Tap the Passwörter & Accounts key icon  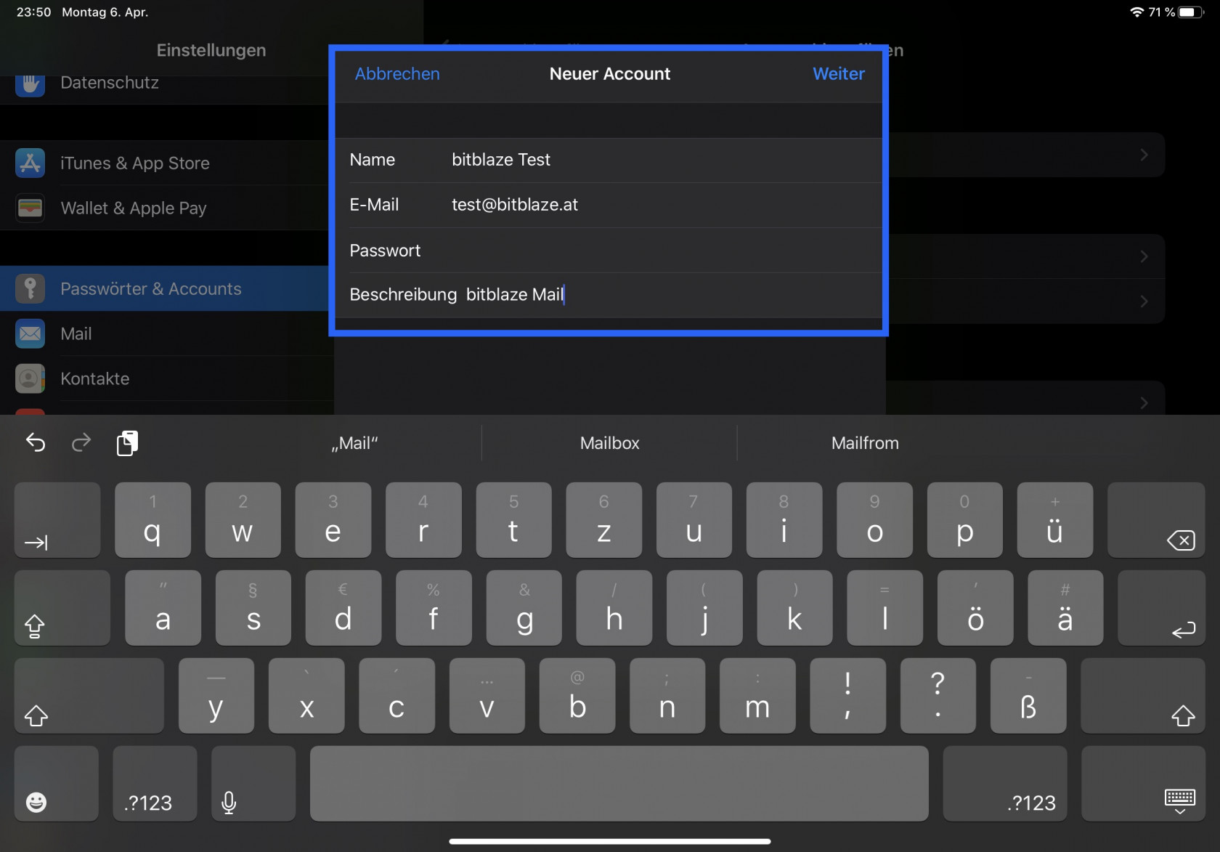pos(30,288)
